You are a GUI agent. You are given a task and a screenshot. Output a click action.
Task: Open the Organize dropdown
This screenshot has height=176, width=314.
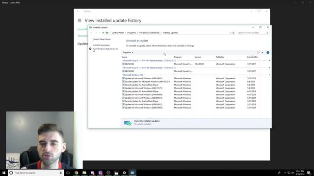128,52
